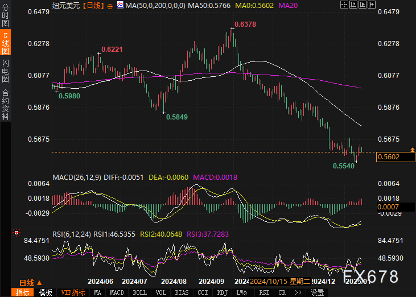Click the orange 0.0007 MACD axis value
Image resolution: width=416 pixels, height=297 pixels.
point(396,207)
